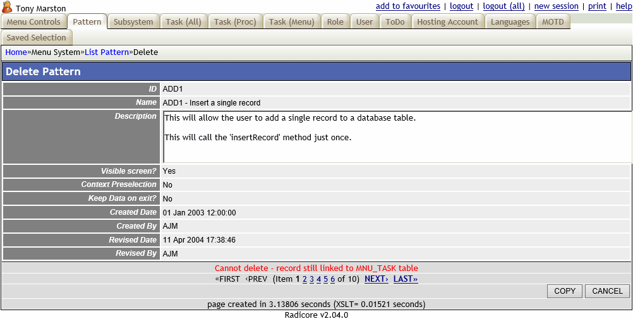Click inside the Description text area
This screenshot has height=319, width=633.
pos(397,137)
